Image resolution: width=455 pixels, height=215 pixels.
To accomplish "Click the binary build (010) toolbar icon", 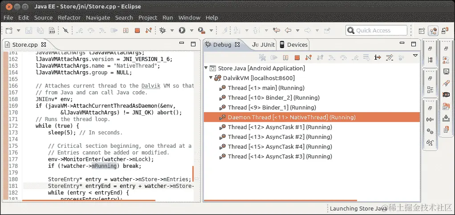I will pos(52,30).
